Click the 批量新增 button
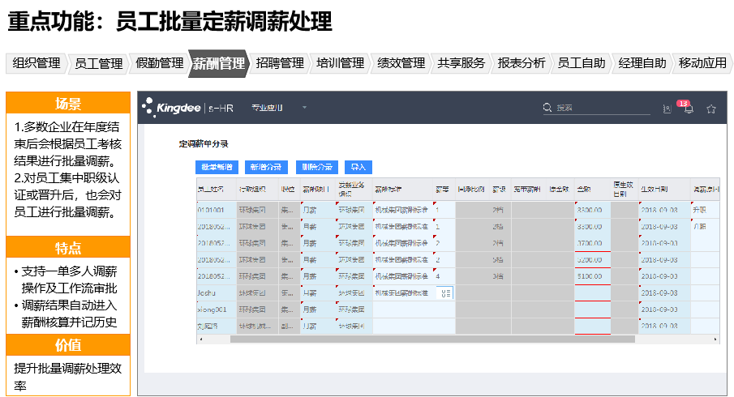The height and width of the screenshot is (397, 734). (217, 167)
